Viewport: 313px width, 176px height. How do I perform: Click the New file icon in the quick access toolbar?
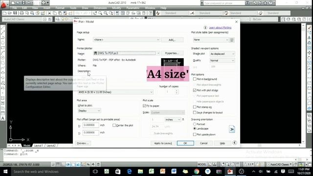13,3
